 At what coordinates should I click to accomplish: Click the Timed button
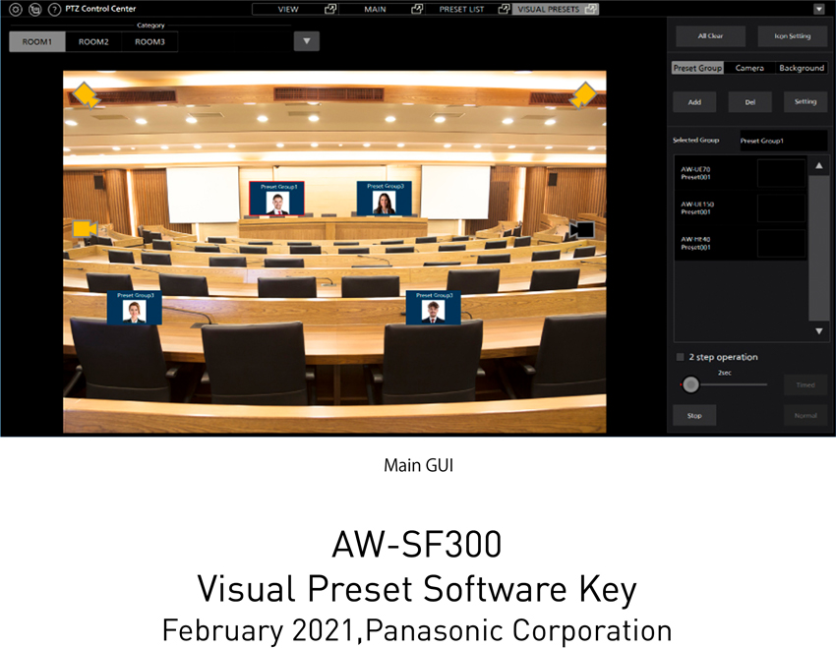[806, 384]
